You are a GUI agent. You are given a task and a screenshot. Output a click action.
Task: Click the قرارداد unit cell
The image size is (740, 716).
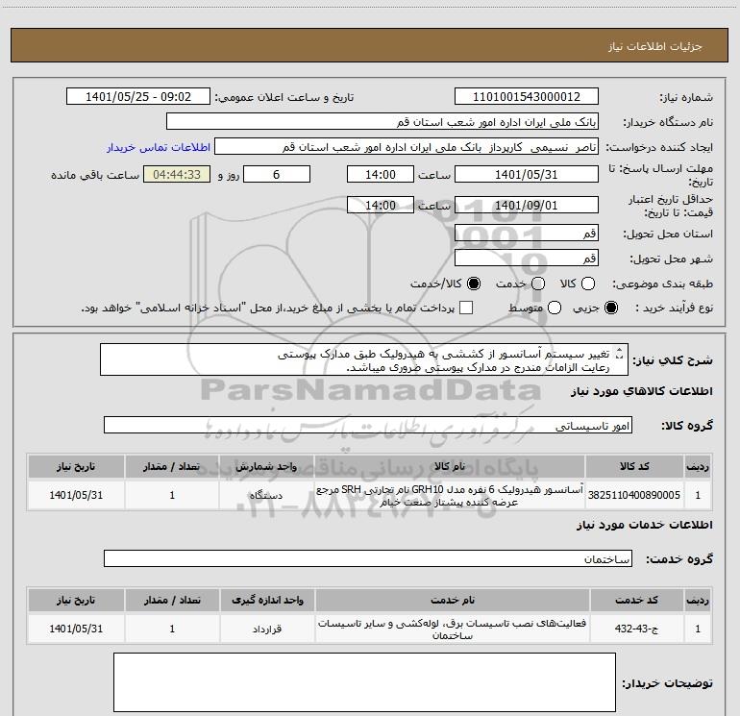[x=267, y=629]
